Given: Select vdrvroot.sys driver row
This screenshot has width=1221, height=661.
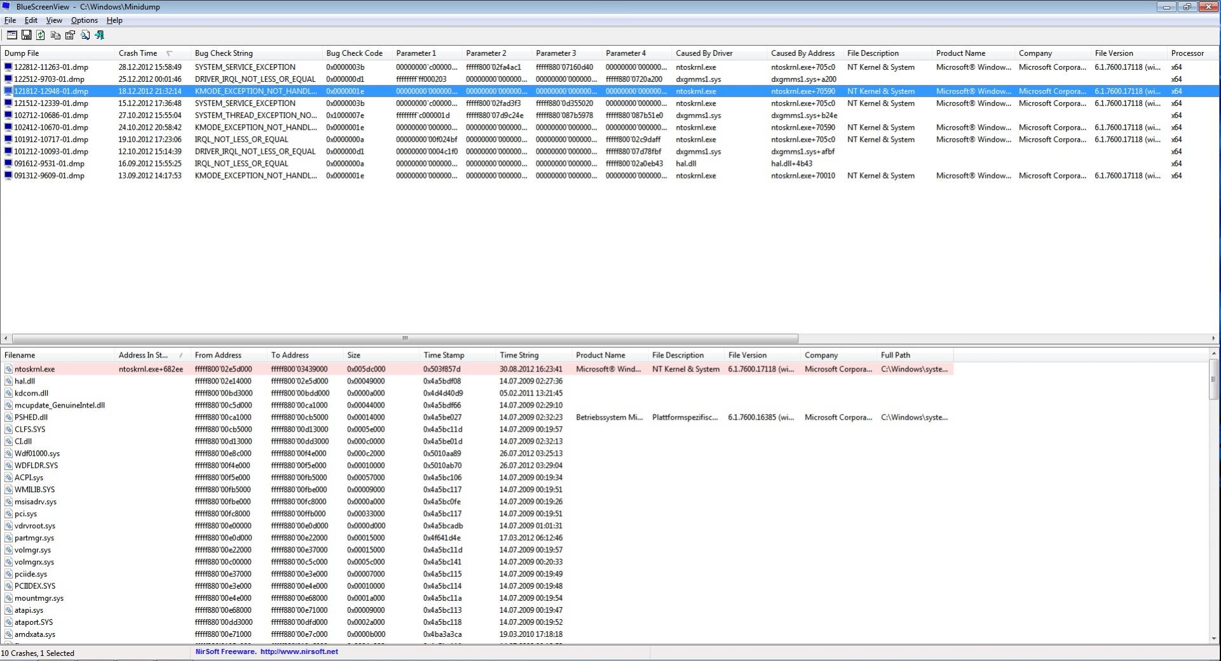Looking at the screenshot, I should click(477, 526).
